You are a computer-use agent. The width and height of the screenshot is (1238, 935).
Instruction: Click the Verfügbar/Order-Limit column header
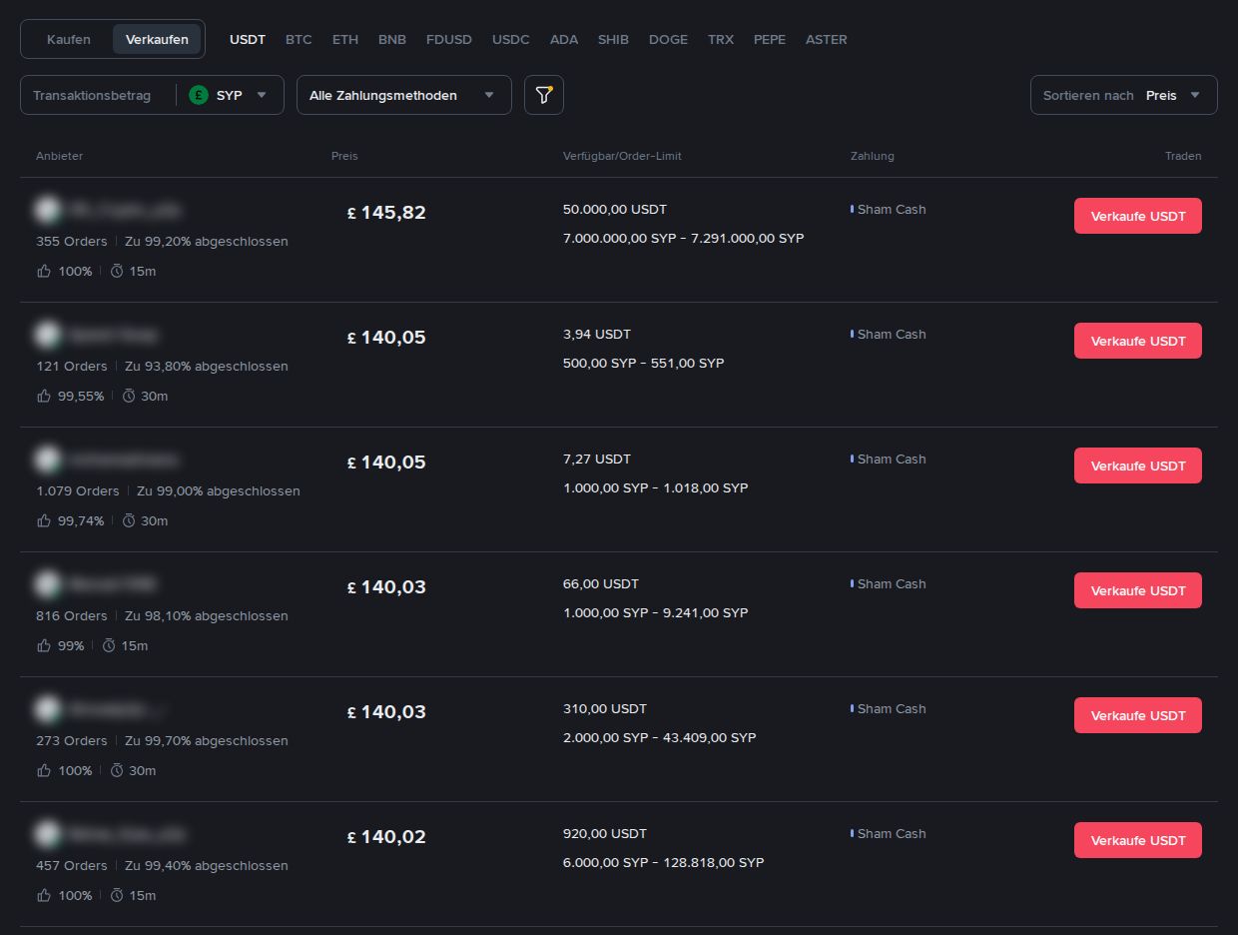[x=622, y=156]
